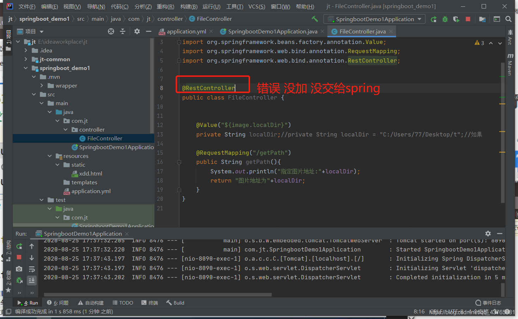Click cursor position 8:16 in status bar

click(419, 312)
